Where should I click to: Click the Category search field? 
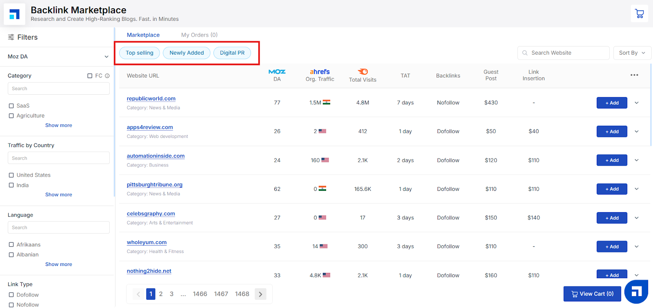[59, 89]
